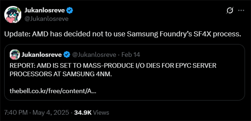Open the Grok explain-this-post icon

pos(230,11)
